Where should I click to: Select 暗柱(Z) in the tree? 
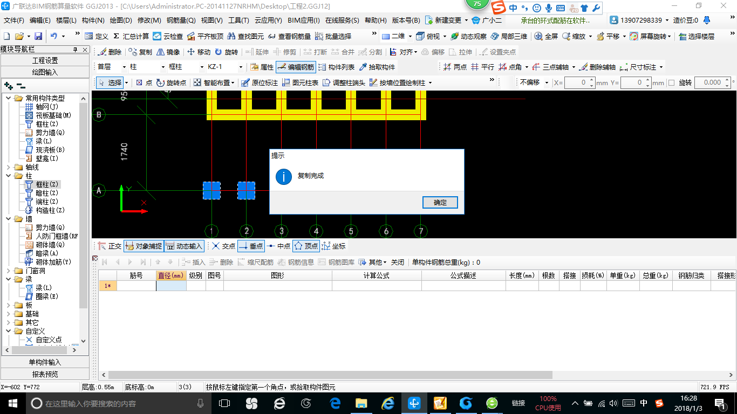click(x=46, y=193)
